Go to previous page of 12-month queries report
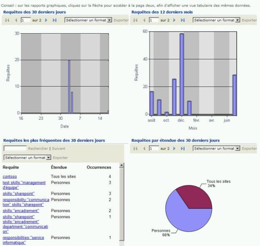Screen dimensions: 260x246 [x=144, y=20]
